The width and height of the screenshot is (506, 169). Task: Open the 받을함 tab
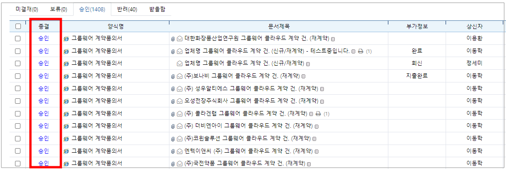(158, 10)
